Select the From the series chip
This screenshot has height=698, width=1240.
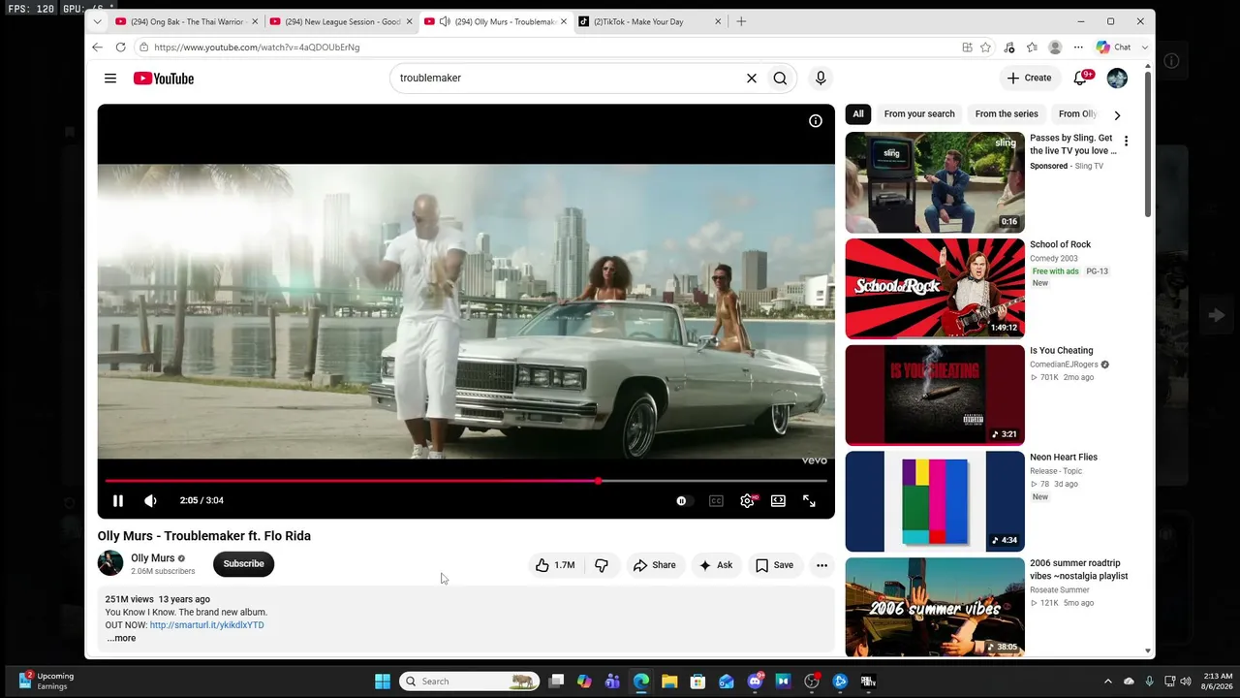coord(1007,114)
